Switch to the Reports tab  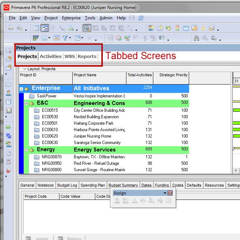coord(87,57)
